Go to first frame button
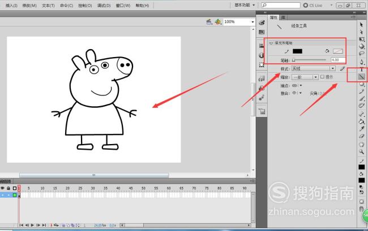This screenshot has height=231, width=368. coord(21,225)
